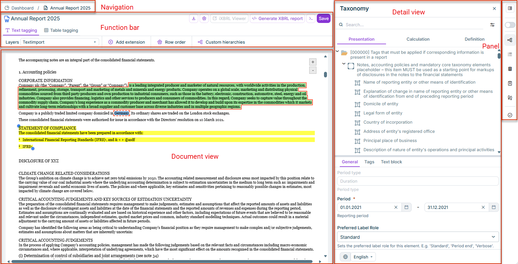Image resolution: width=518 pixels, height=264 pixels.
Task: Click the zoom in plus button in document
Action: 313,62
